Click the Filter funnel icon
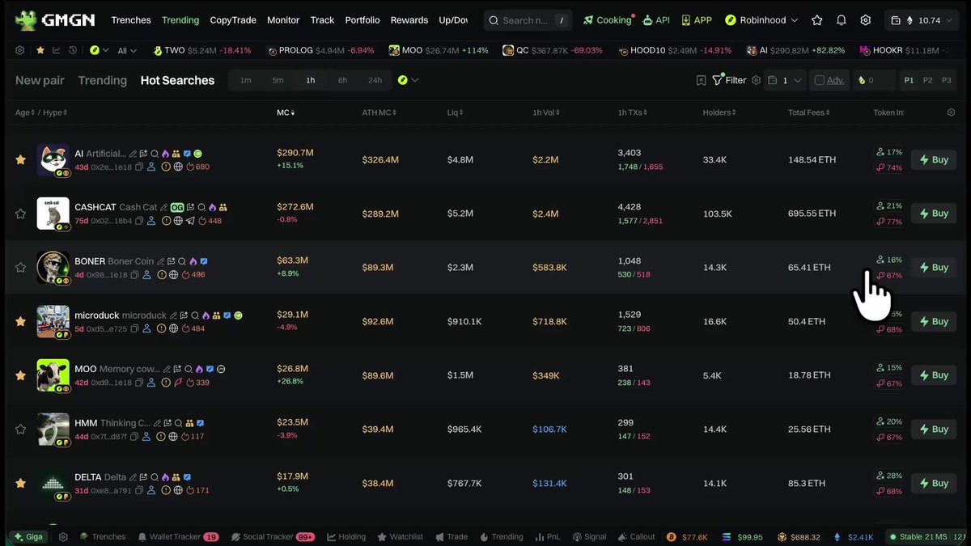Screen dimensions: 971x546 [718, 80]
